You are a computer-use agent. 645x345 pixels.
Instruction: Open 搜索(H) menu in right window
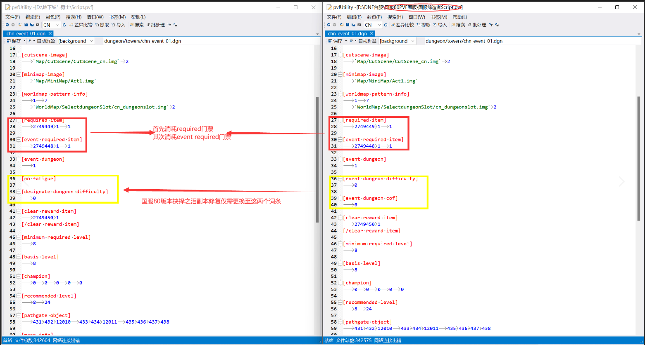coord(395,17)
